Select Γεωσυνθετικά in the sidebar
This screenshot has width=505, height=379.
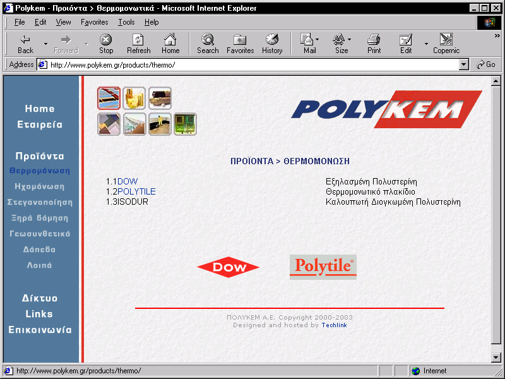(x=40, y=234)
